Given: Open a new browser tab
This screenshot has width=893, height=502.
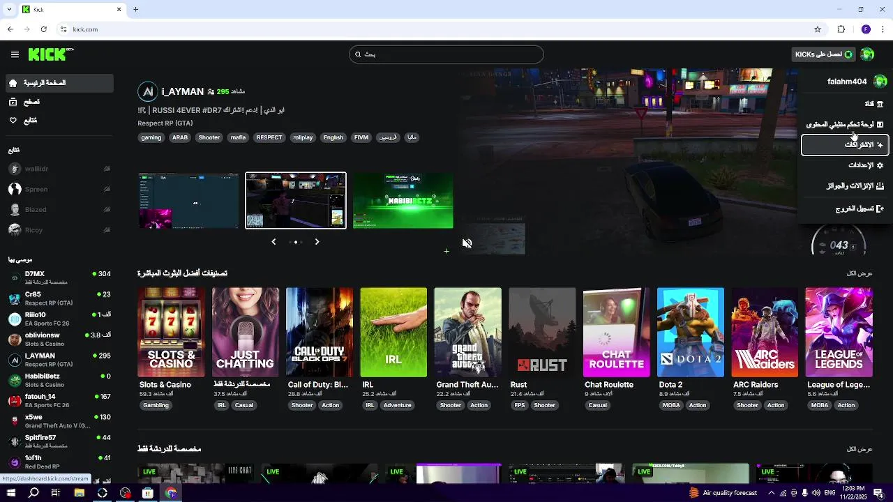Looking at the screenshot, I should [136, 9].
